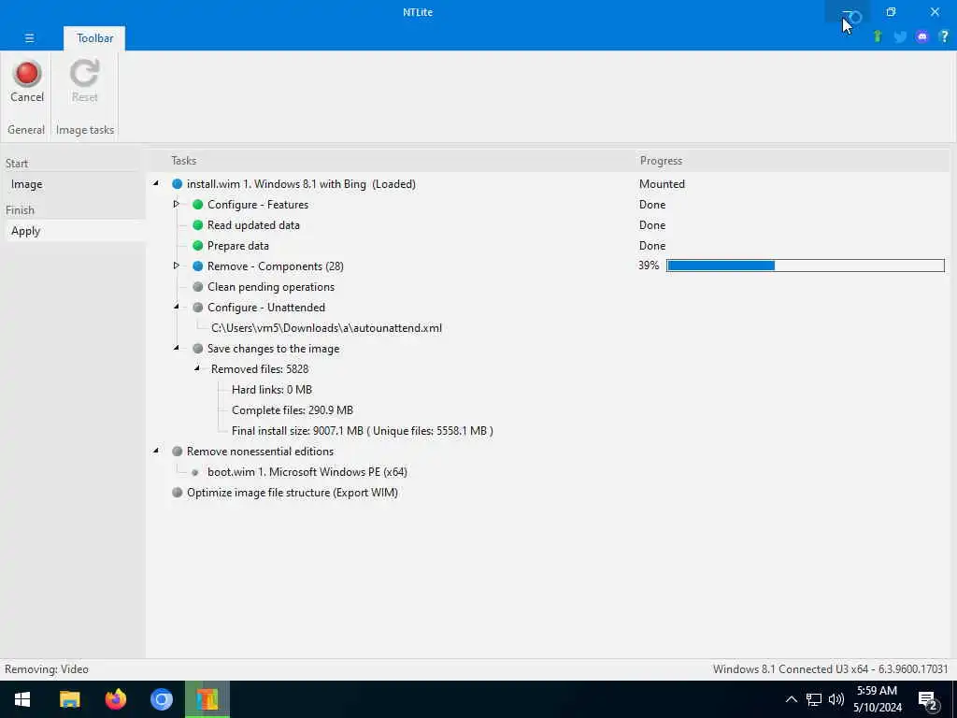Select the Final install size entry
This screenshot has width=957, height=718.
363,430
